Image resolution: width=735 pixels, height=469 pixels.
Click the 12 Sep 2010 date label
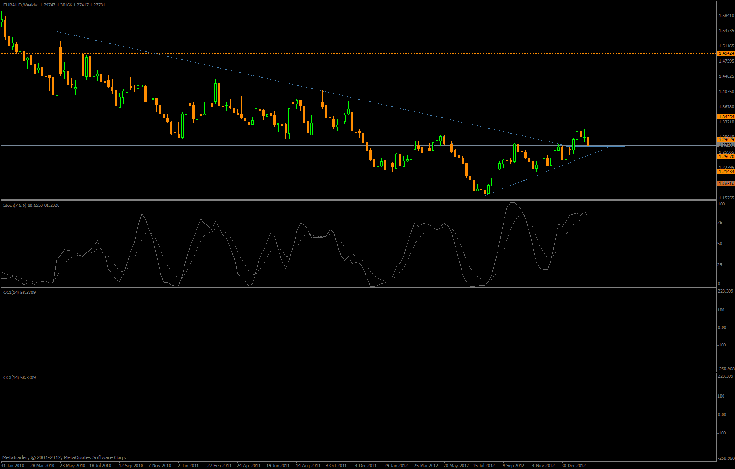point(131,466)
